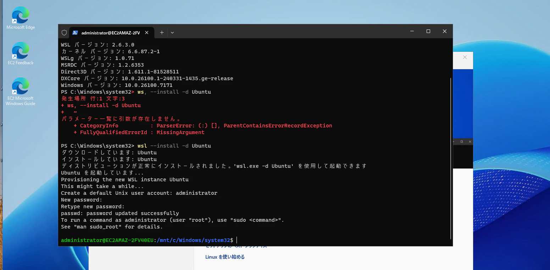Focus the cursor at the bash prompt
Screen dimensions: 550x270
[x=237, y=240]
